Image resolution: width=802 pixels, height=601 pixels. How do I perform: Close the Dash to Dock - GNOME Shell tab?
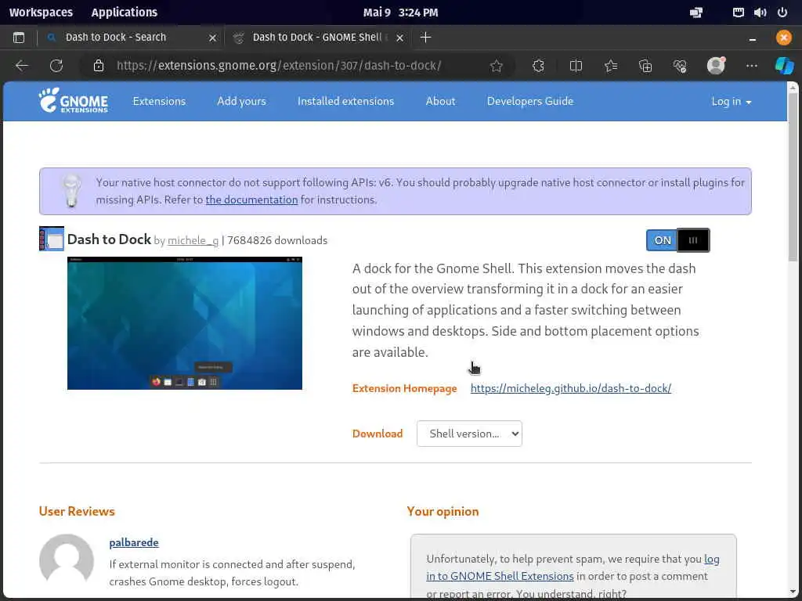[400, 38]
